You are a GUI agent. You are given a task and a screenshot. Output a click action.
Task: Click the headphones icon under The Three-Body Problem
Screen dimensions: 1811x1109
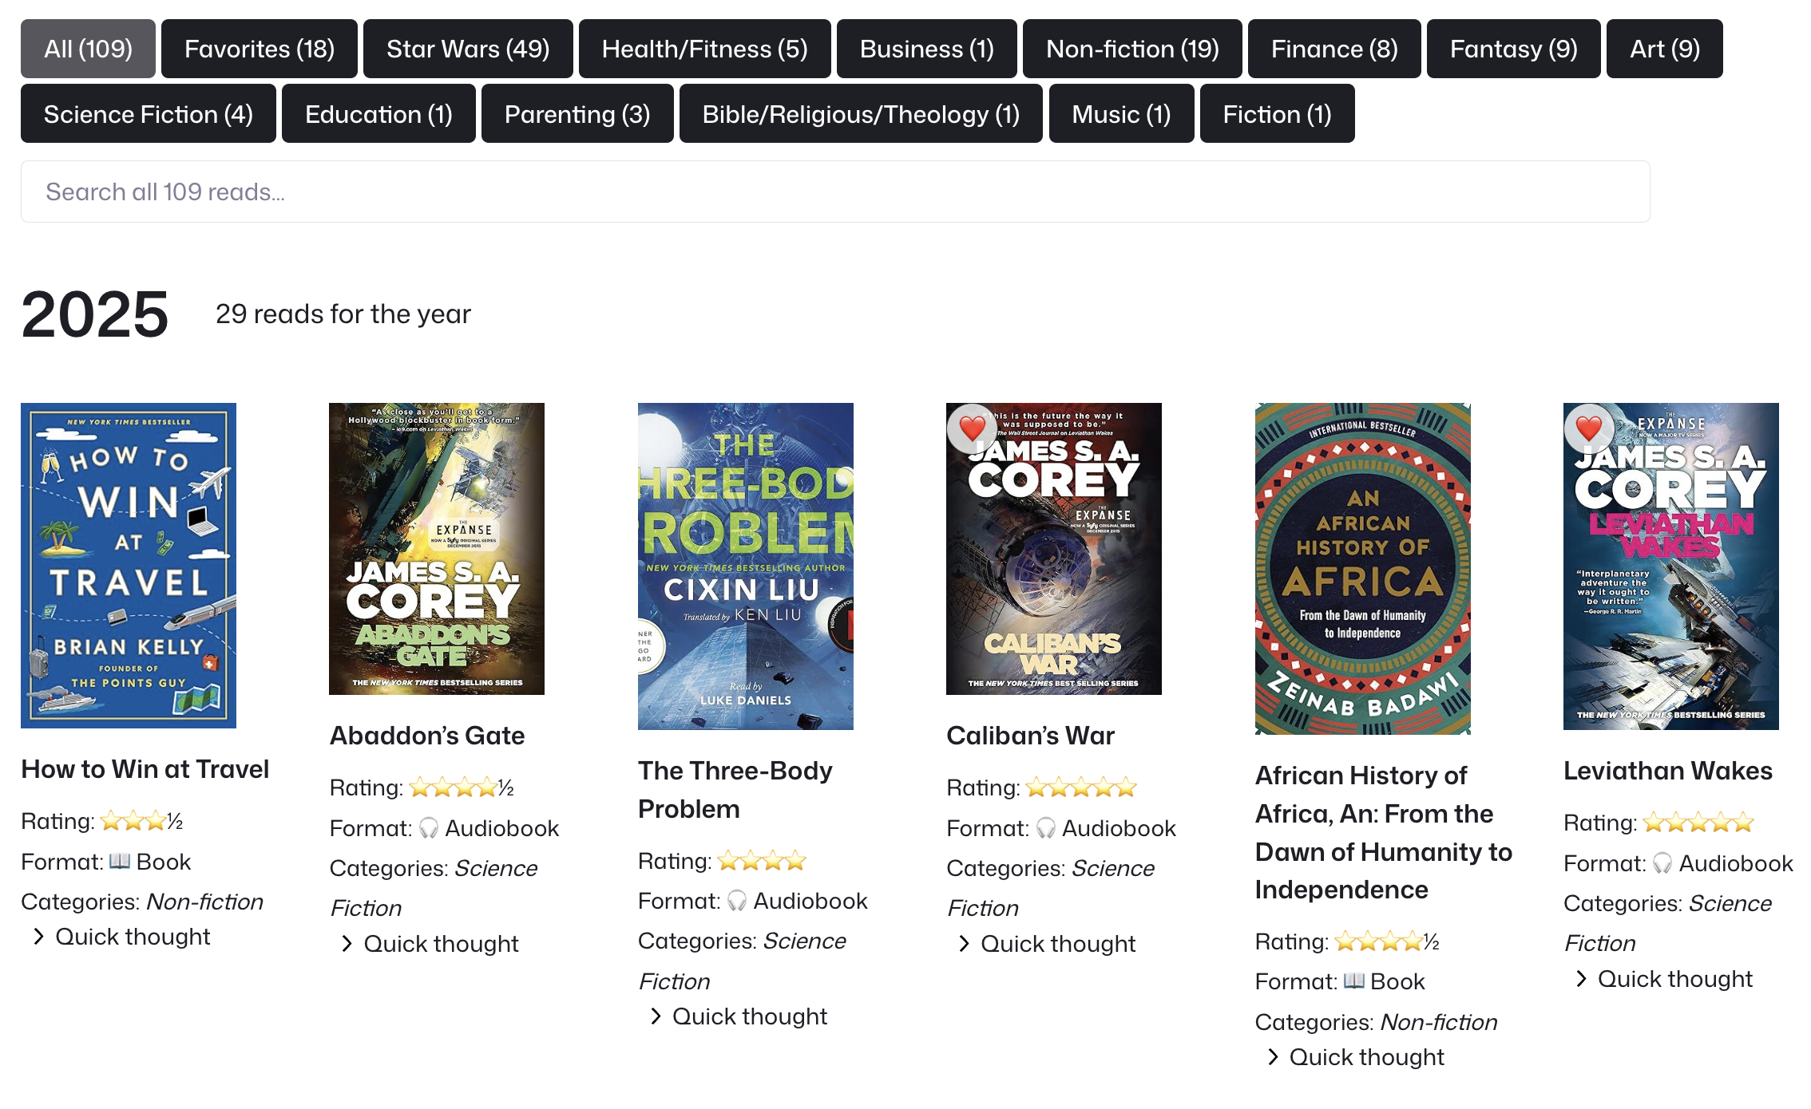click(x=739, y=901)
